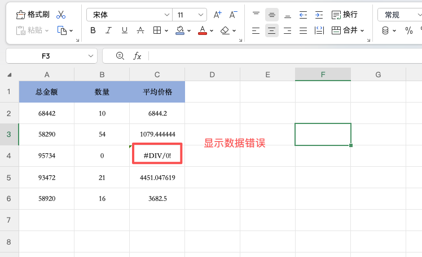Image resolution: width=422 pixels, height=257 pixels.
Task: Toggle Underline formatting
Action: (x=124, y=30)
